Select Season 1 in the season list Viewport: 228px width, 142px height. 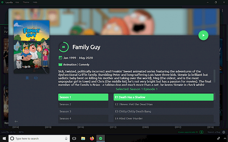click(x=83, y=97)
